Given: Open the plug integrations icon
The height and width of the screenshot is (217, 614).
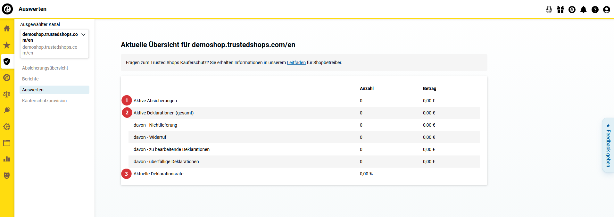Looking at the screenshot, I should coord(7,110).
